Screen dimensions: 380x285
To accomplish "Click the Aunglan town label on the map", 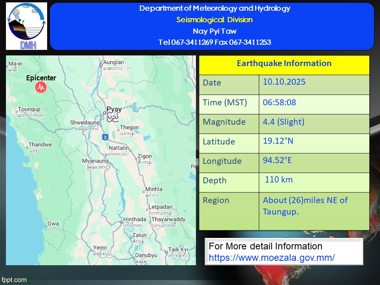I will click(x=113, y=63).
